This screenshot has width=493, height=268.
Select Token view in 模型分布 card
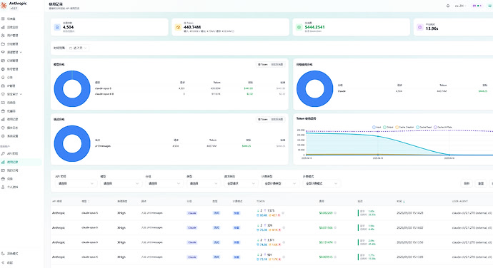(x=263, y=64)
